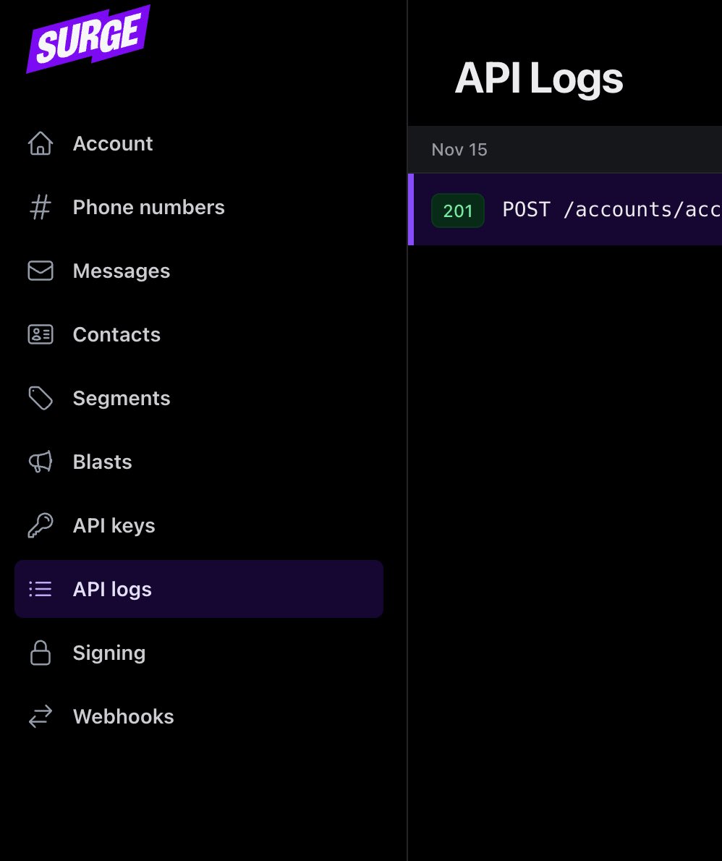The width and height of the screenshot is (722, 861).
Task: Click the API logs list icon
Action: [41, 589]
